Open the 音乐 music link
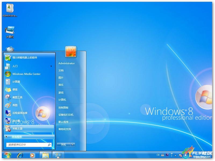This screenshot has height=161, width=215. pyautogui.click(x=61, y=85)
